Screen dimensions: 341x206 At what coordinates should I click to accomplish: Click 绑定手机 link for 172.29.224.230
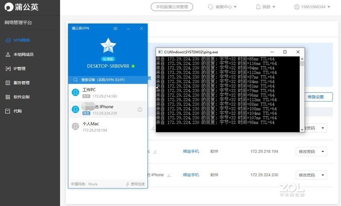191,175
